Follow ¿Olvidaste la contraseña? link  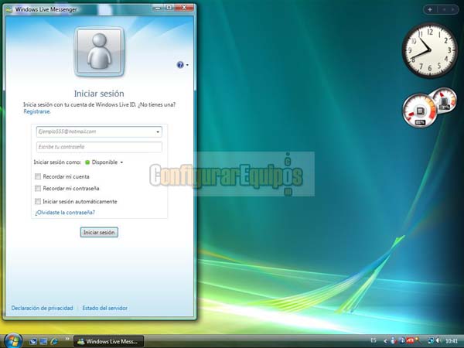point(65,213)
